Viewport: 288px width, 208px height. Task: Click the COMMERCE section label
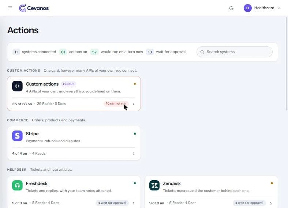tap(18, 120)
